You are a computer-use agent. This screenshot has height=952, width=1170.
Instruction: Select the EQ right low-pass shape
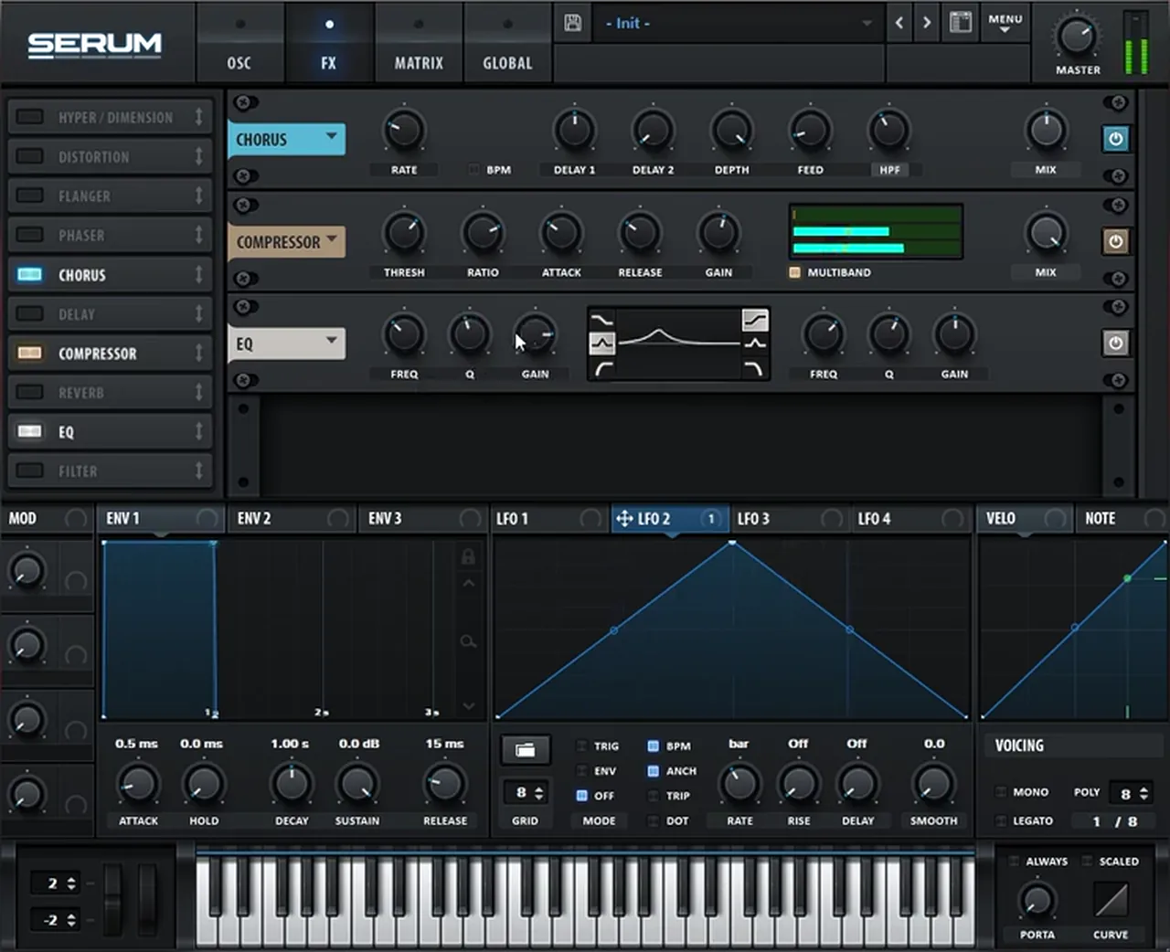755,367
